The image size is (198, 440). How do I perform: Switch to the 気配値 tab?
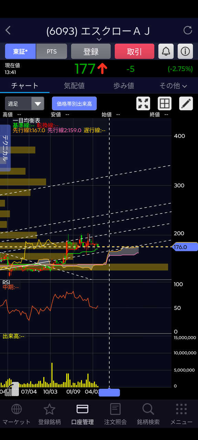pyautogui.click(x=74, y=86)
